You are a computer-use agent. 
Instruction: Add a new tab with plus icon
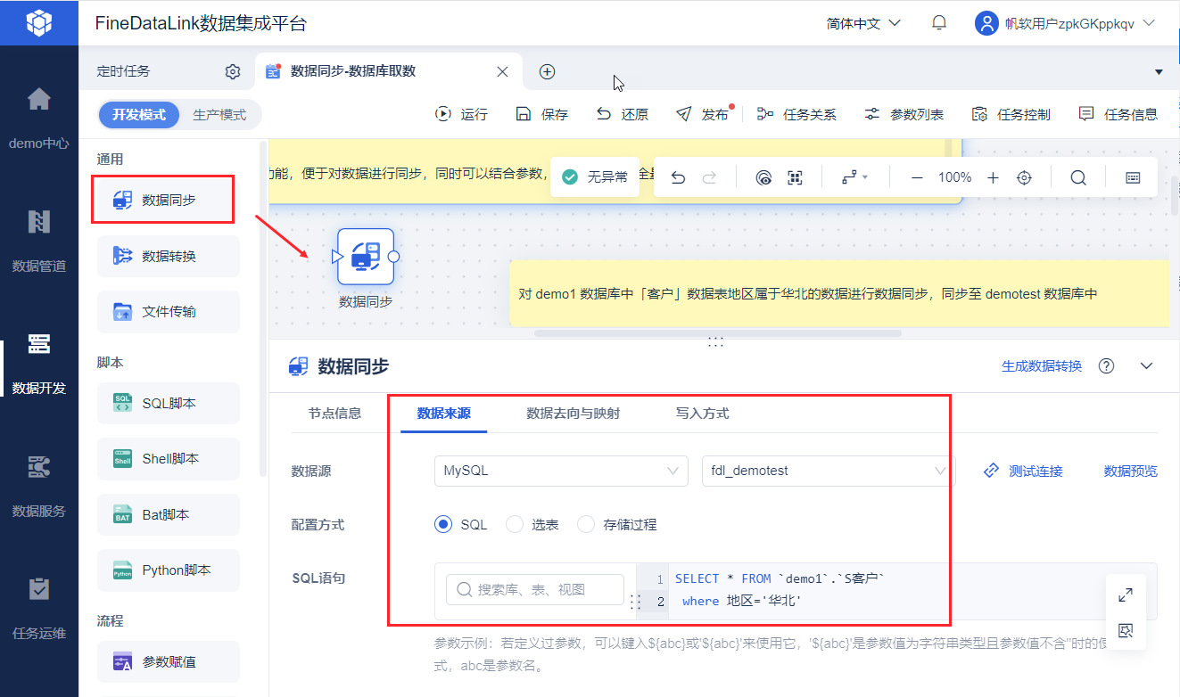548,71
